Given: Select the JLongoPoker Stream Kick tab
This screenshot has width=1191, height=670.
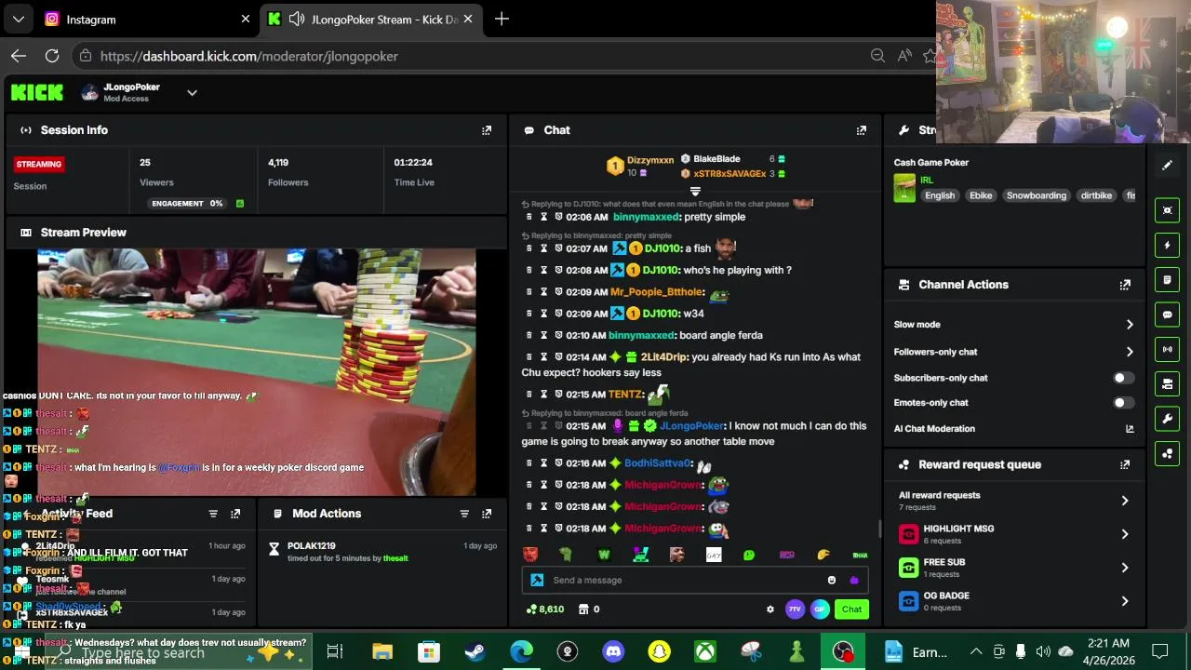Looking at the screenshot, I should (372, 19).
